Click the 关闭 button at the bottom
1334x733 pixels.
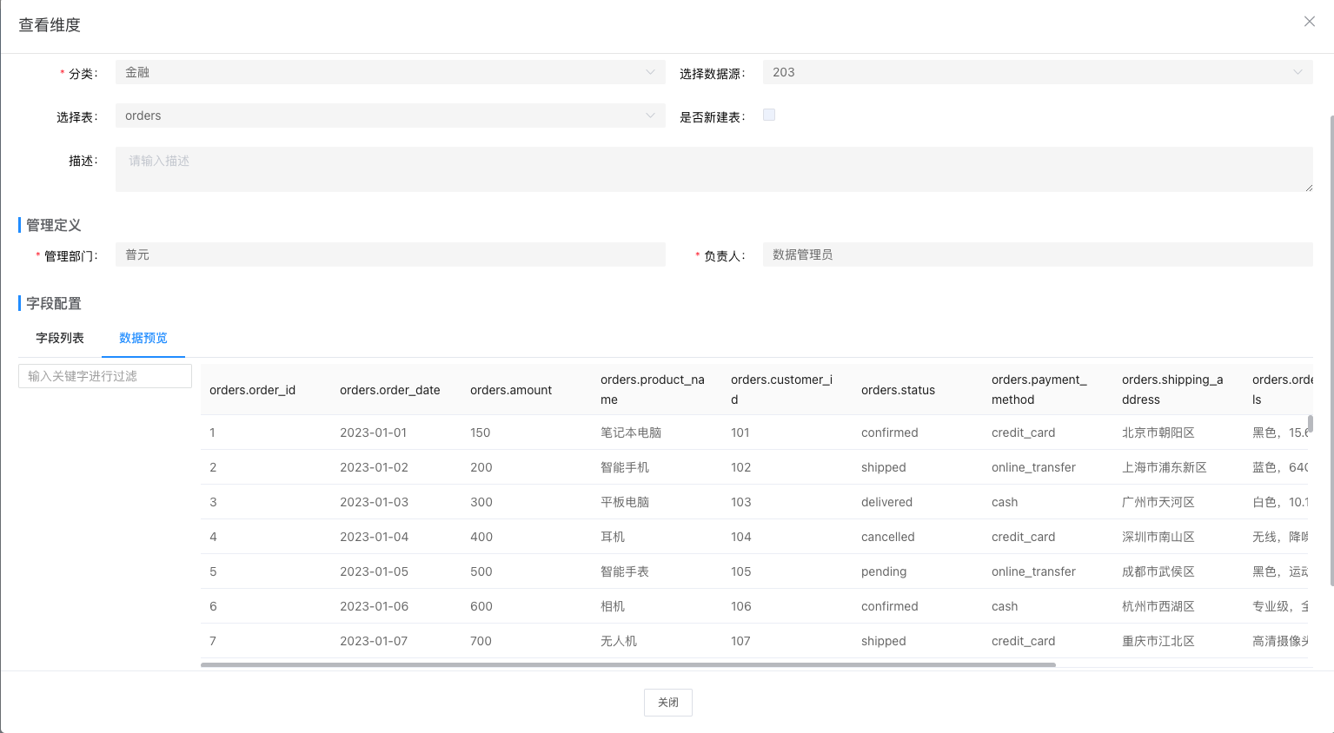(667, 703)
